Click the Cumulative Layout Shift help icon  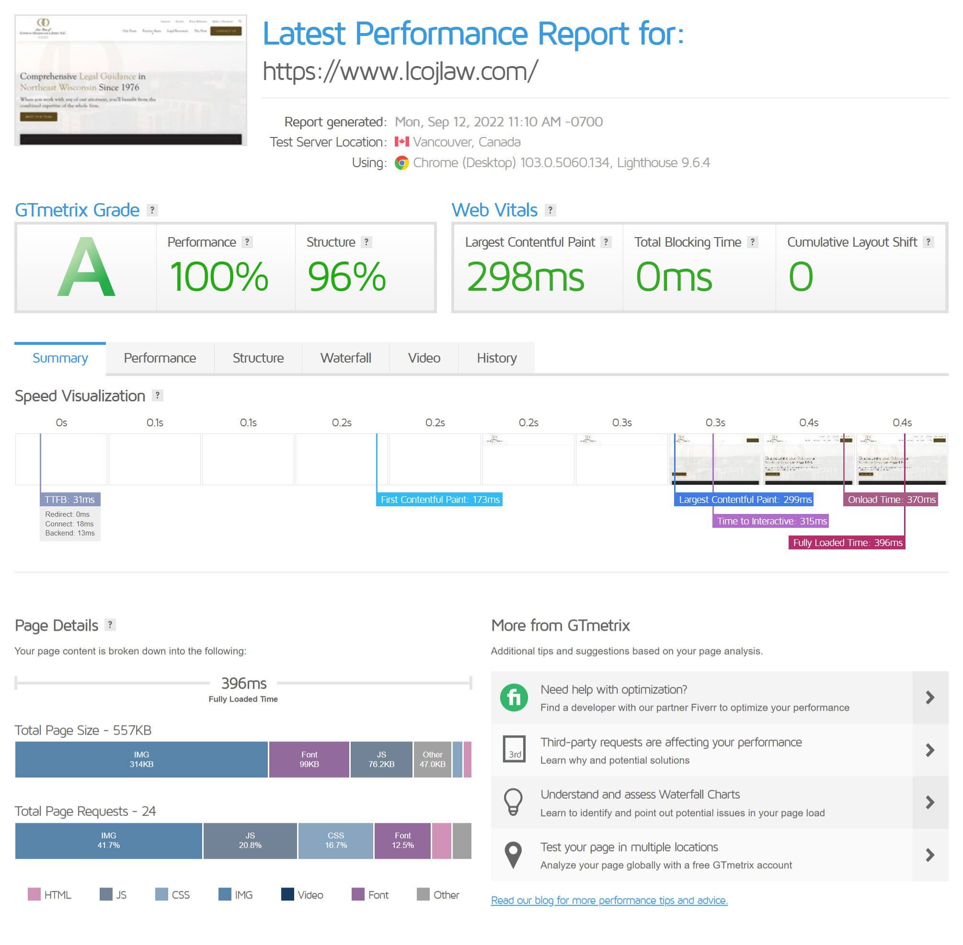point(928,242)
